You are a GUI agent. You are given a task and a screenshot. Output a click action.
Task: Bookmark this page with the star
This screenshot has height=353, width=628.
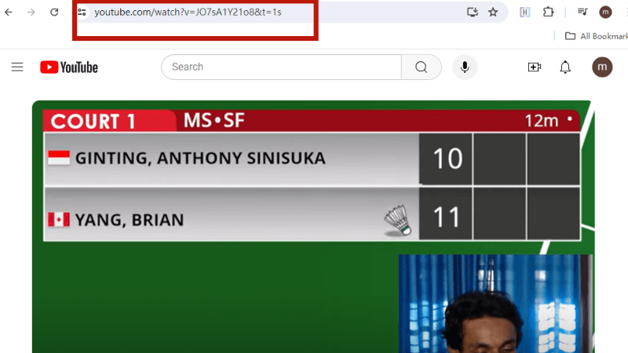tap(493, 12)
